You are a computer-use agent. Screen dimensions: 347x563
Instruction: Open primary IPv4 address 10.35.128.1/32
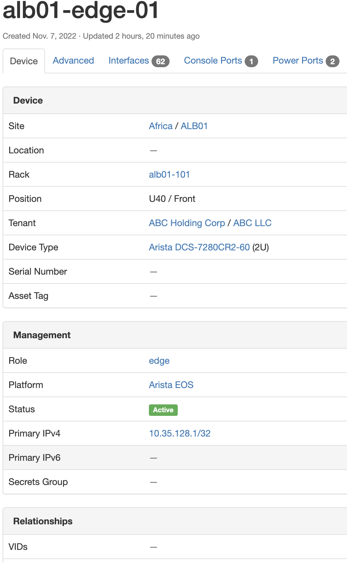(x=179, y=434)
